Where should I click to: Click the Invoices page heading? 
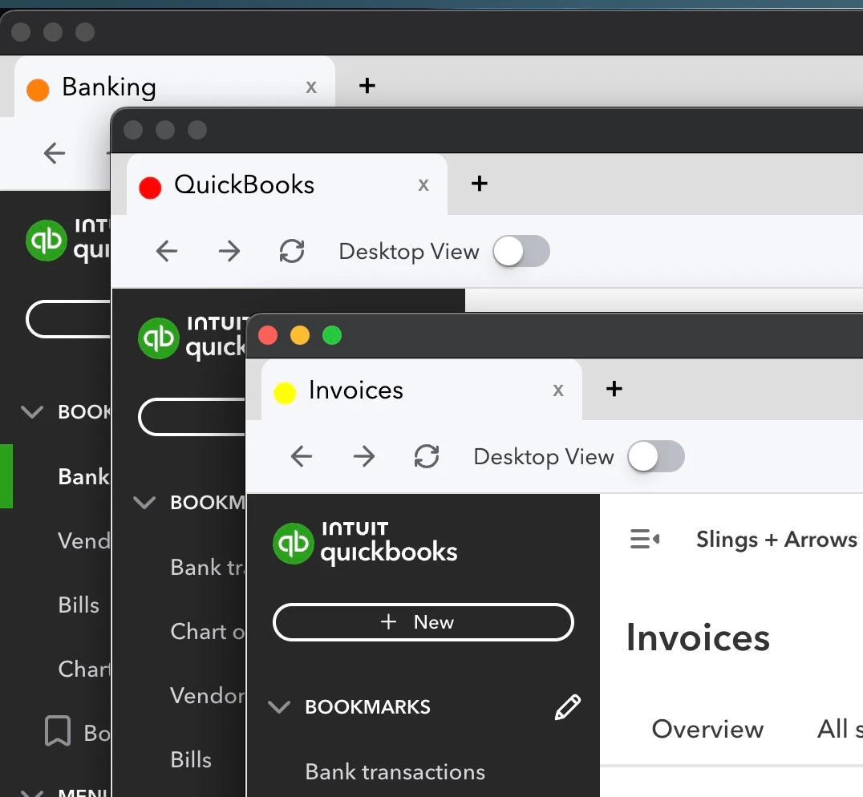[698, 638]
